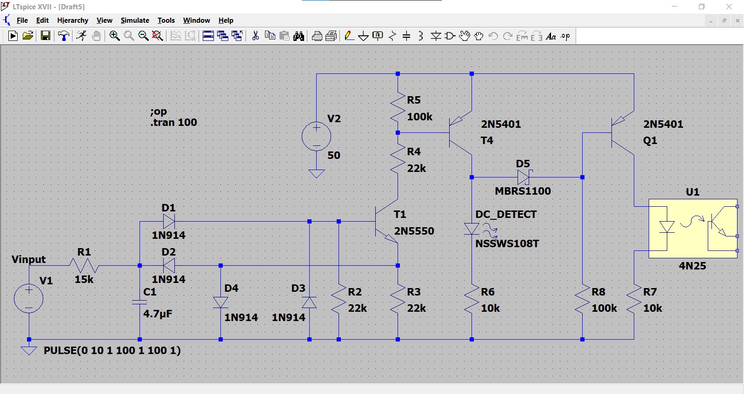
Task: Click the Tile Windows toolbar icon
Action: point(208,36)
